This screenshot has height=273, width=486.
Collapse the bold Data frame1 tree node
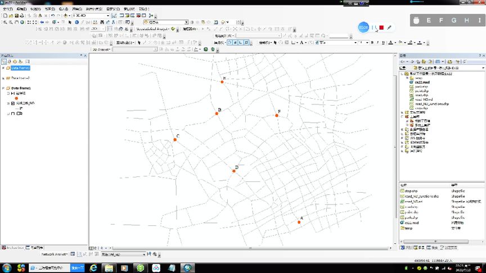tap(3, 88)
